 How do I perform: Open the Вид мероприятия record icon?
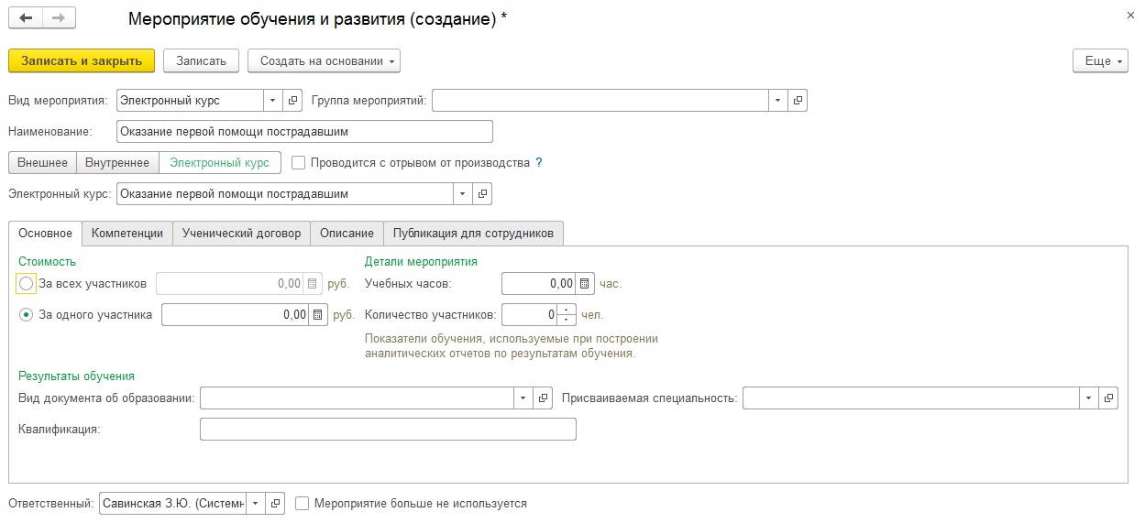coord(293,101)
